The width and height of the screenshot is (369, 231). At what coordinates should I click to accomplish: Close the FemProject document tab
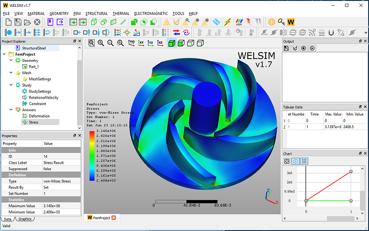tap(113, 218)
